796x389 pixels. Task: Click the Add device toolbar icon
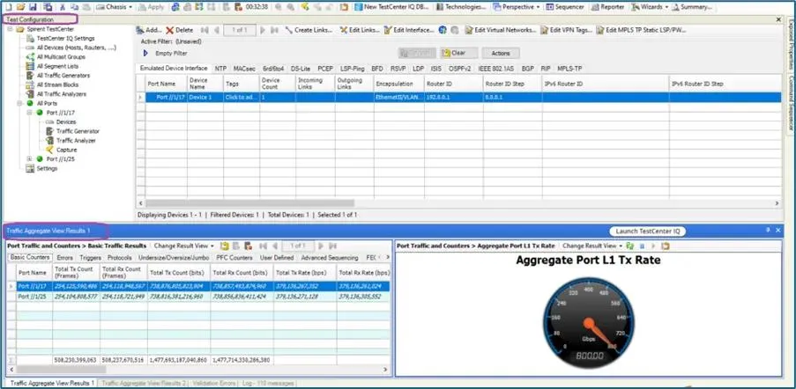tap(141, 30)
